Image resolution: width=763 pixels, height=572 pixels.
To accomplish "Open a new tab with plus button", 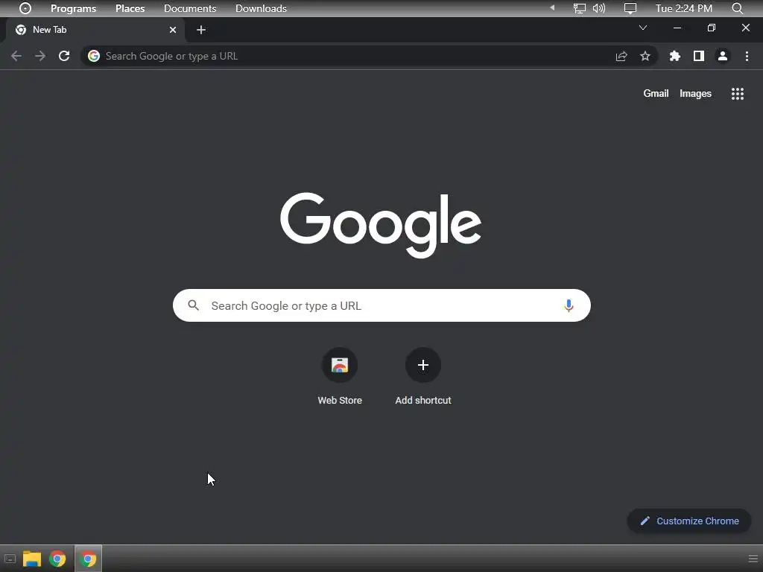I will [x=201, y=30].
